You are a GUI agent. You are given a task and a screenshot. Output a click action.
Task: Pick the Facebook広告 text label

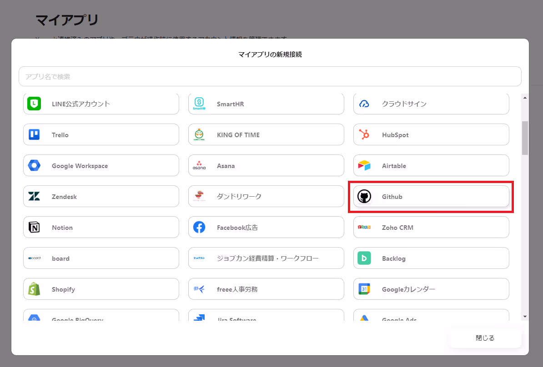[237, 228]
